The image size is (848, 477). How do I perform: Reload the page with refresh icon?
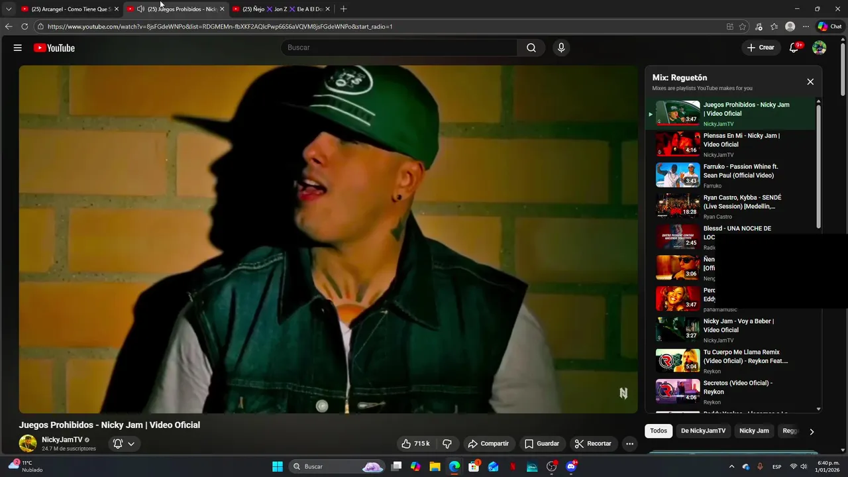[x=25, y=26]
